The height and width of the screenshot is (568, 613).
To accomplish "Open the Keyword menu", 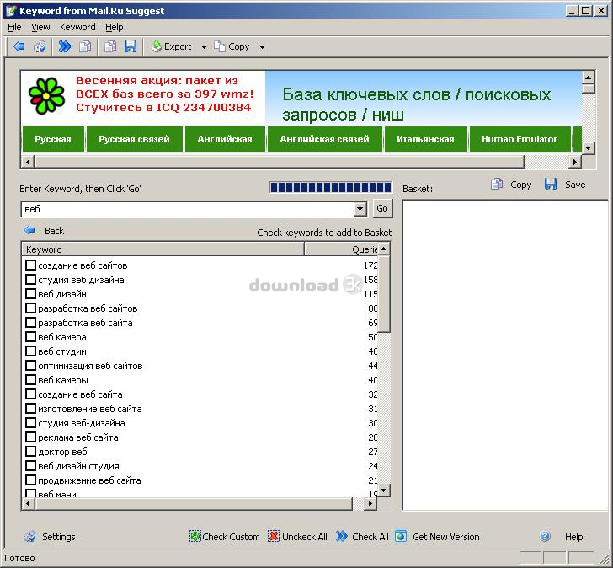I will click(77, 27).
